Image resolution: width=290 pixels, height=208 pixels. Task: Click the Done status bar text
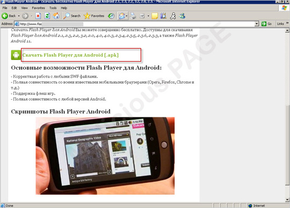pos(9,206)
